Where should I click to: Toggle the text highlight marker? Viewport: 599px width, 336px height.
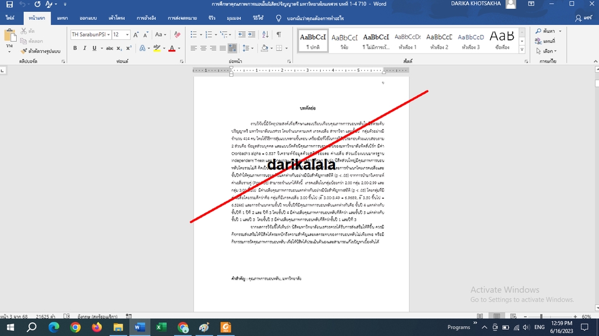pos(157,48)
